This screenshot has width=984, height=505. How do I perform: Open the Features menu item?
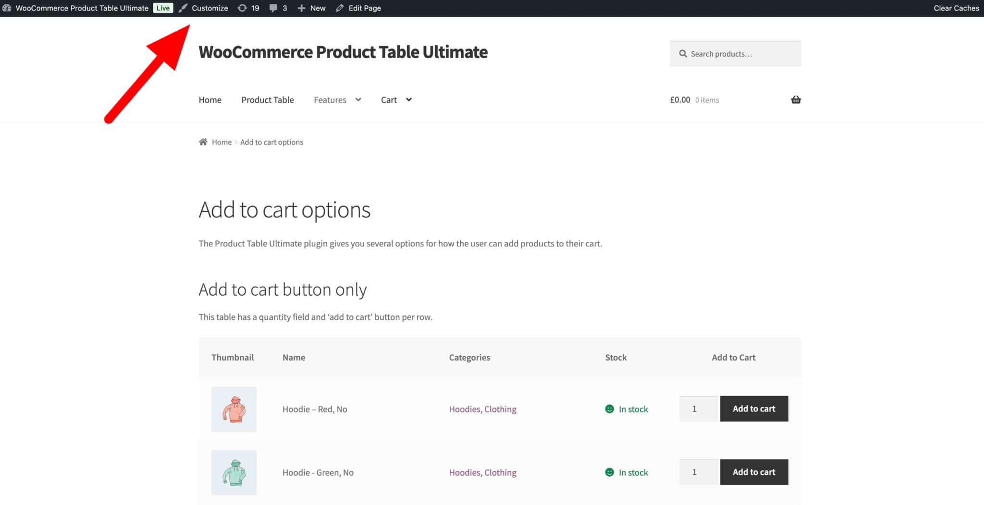(330, 100)
